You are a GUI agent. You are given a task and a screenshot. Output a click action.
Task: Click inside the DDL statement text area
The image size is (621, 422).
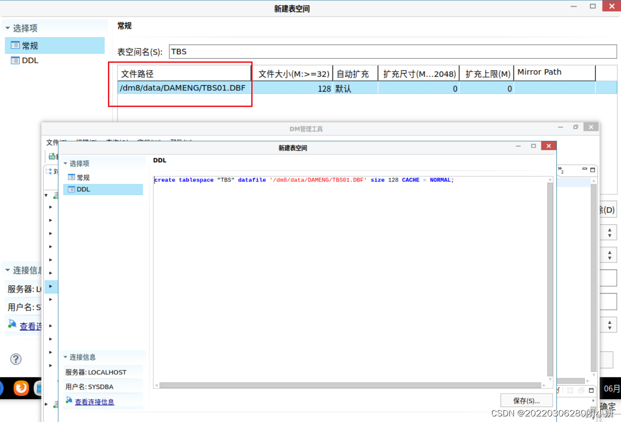click(350, 279)
